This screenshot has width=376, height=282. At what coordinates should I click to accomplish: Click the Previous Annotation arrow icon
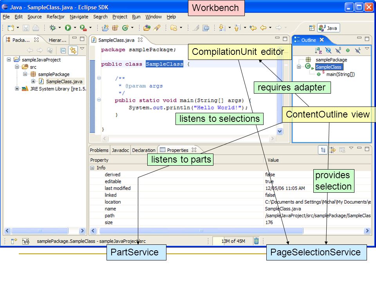coord(237,28)
